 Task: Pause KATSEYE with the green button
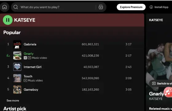click(x=8, y=20)
